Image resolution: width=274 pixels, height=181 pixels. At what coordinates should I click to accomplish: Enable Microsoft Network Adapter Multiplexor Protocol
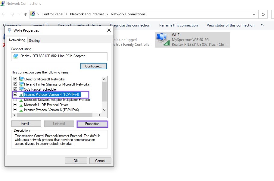coord(15,100)
